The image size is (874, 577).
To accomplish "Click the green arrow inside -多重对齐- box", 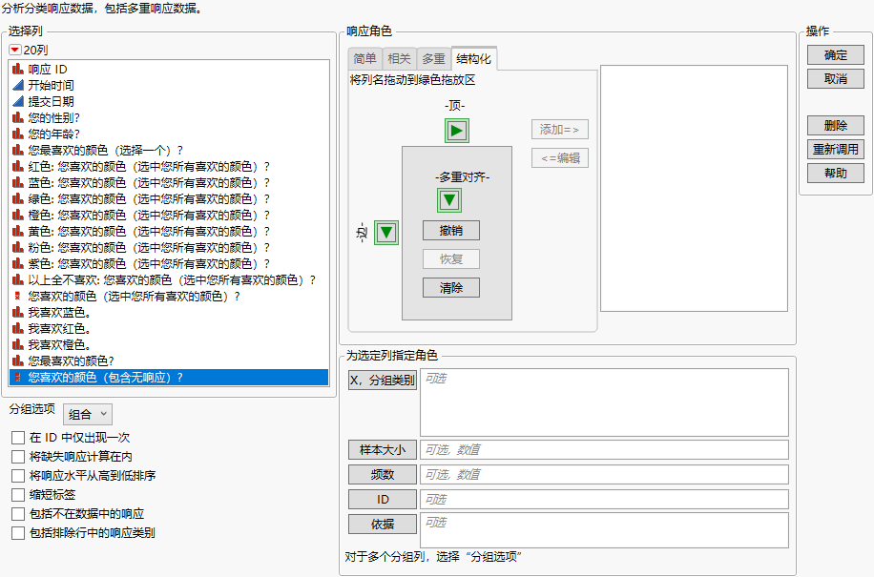I will [x=449, y=199].
